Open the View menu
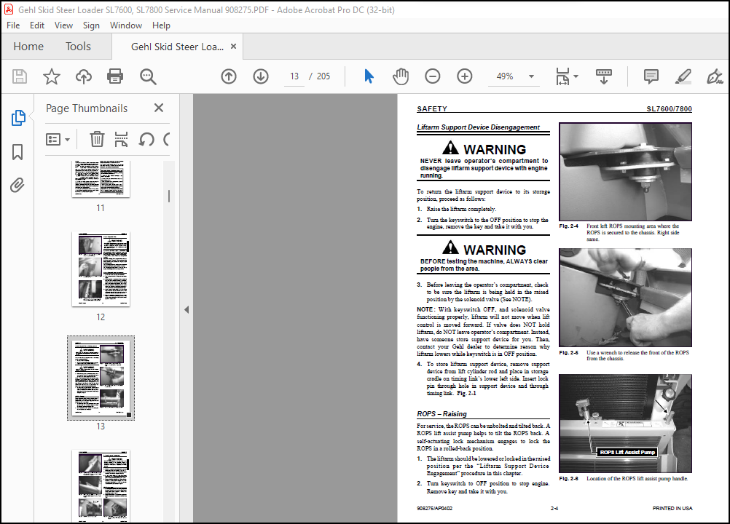The image size is (730, 524). (63, 25)
